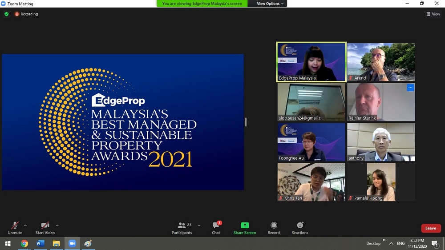Open the notification center icon

click(x=434, y=243)
